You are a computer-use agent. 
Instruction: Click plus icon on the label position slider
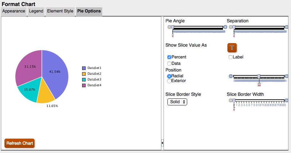click(x=287, y=76)
